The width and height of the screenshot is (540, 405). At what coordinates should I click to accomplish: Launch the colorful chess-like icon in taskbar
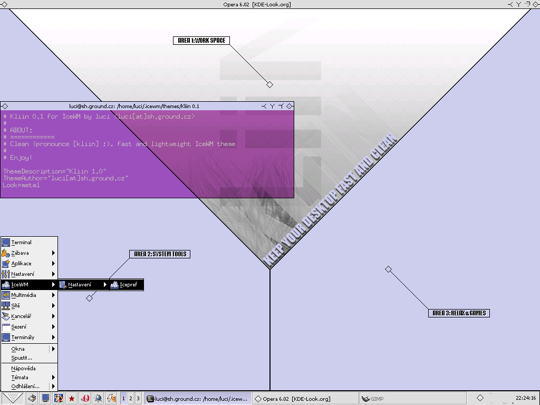[58, 399]
